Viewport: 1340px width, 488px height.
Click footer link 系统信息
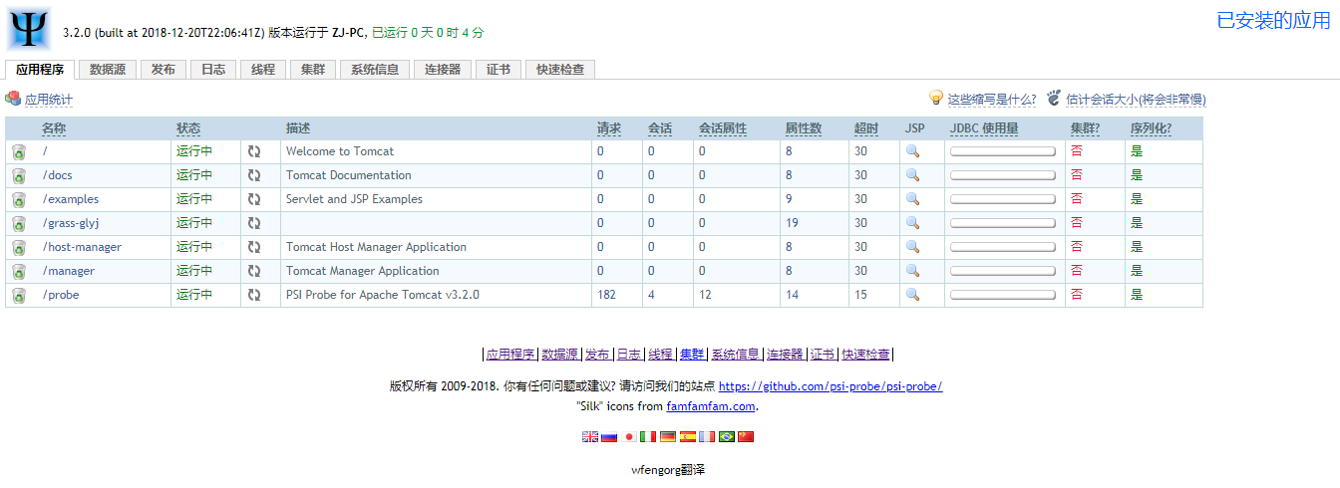click(x=736, y=354)
